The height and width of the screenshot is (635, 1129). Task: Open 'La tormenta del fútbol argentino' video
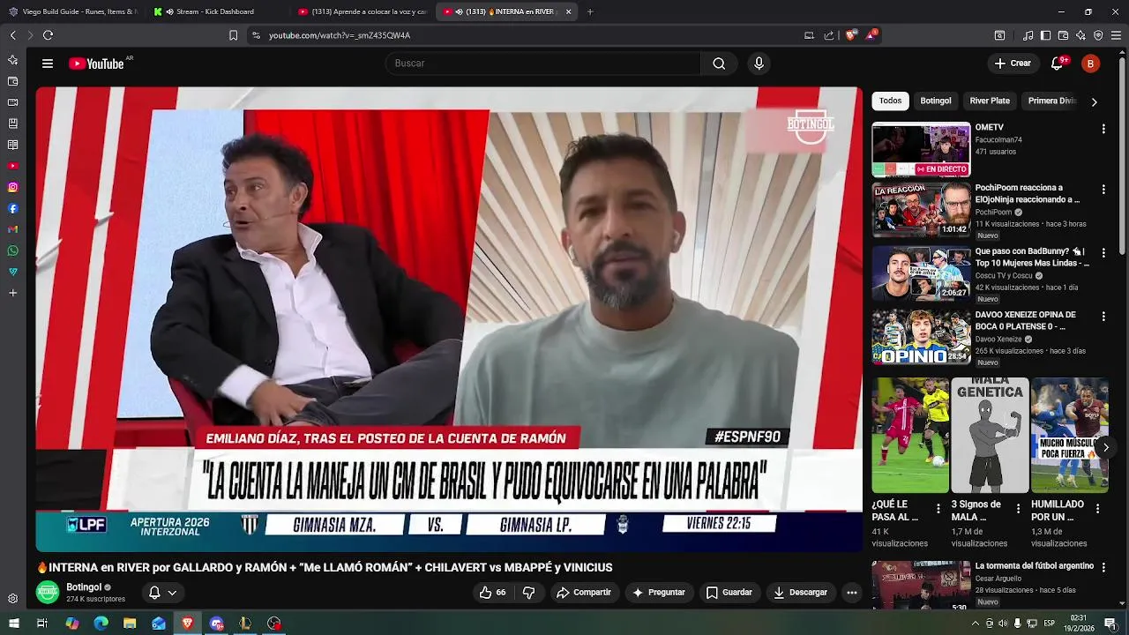[x=1035, y=566]
